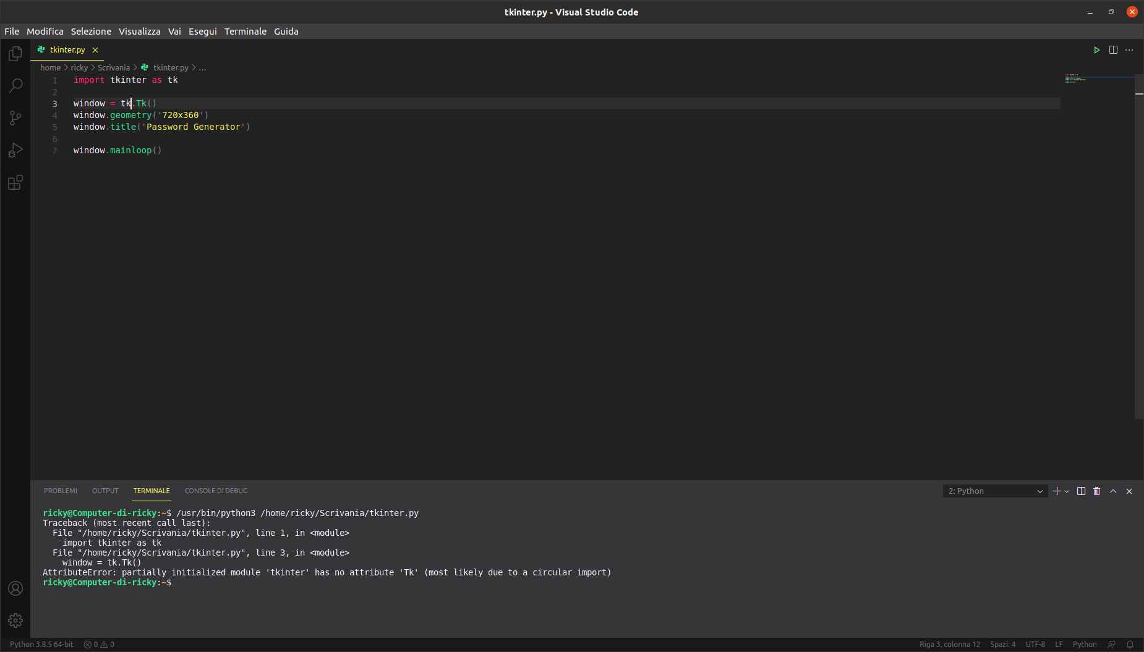The height and width of the screenshot is (652, 1144).
Task: Maximize terminal panel with up chevron
Action: [1113, 491]
